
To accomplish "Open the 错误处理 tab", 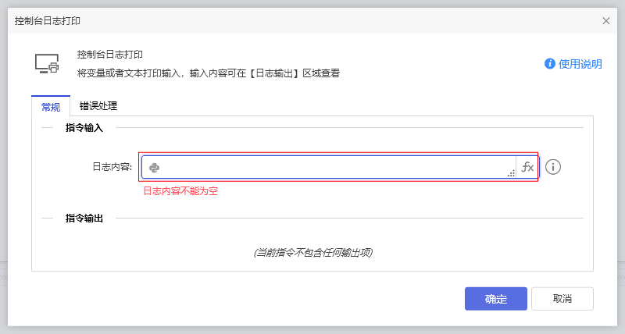I will [x=98, y=107].
